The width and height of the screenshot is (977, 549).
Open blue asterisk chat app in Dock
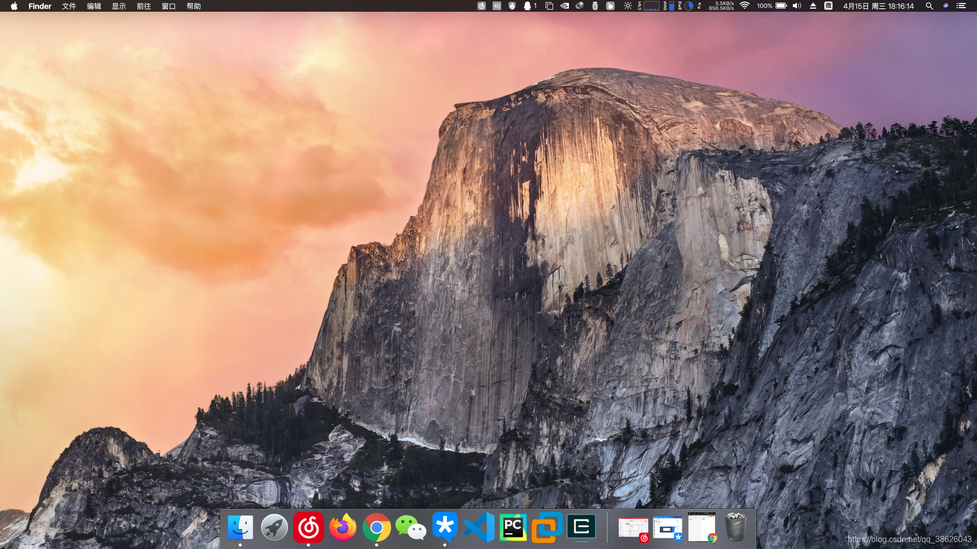445,528
